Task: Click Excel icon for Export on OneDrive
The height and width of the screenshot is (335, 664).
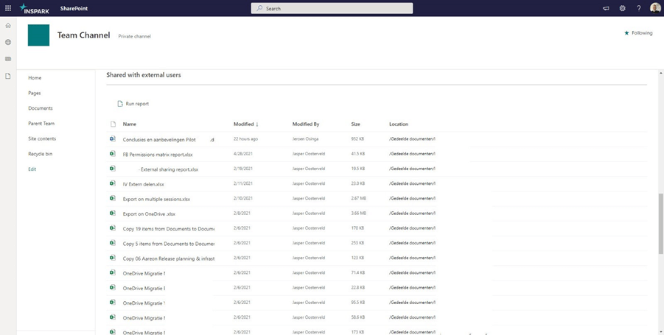Action: 113,214
